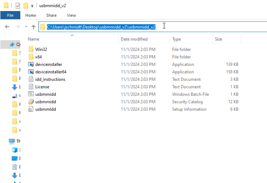This screenshot has height=183, width=267.
Task: Click the explorer folder icon in title bar
Action: pyautogui.click(x=6, y=5)
